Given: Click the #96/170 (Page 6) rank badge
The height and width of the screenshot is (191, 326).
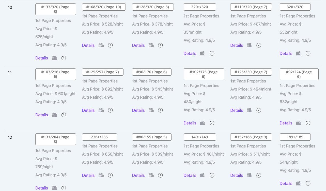Looking at the screenshot, I should click(152, 72).
